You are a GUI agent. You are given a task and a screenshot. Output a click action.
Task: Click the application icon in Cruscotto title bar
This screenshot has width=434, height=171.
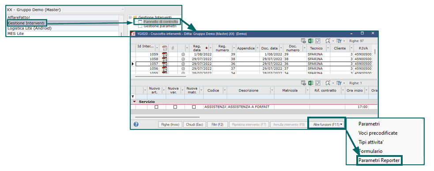click(x=133, y=34)
